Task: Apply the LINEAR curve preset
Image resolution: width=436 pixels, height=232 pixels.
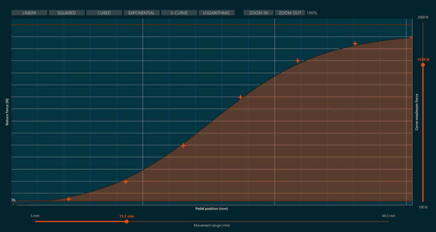Action: (29, 13)
